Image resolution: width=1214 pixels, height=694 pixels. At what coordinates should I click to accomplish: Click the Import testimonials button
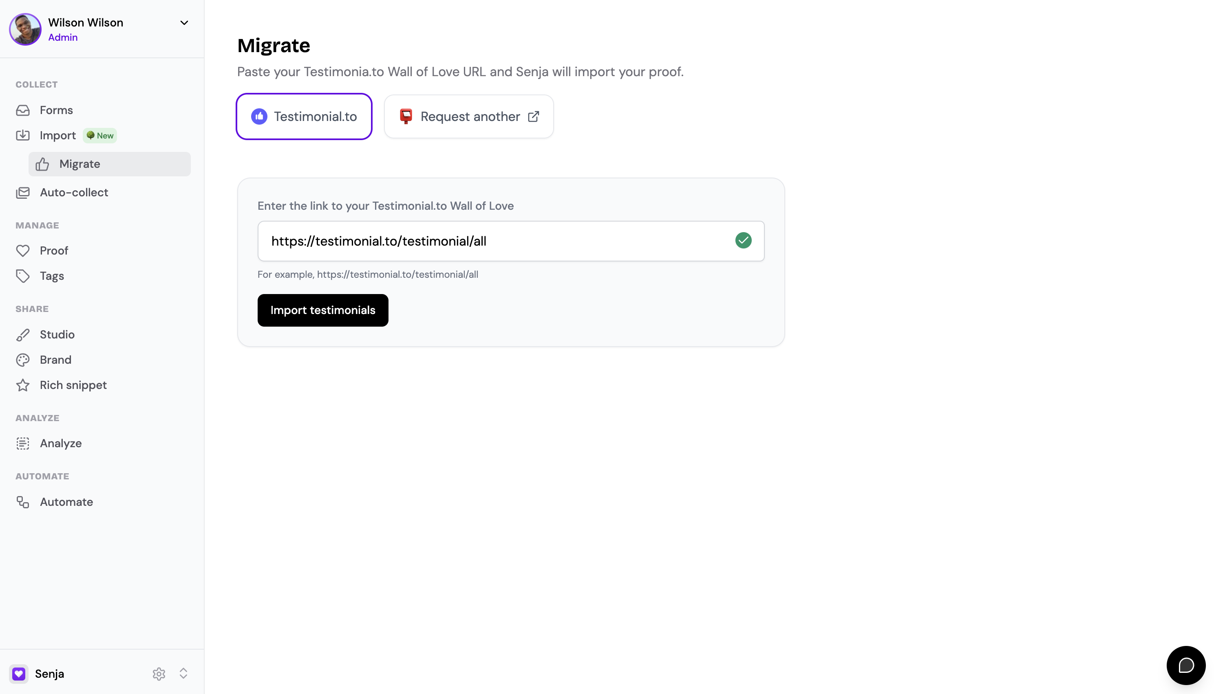click(323, 310)
